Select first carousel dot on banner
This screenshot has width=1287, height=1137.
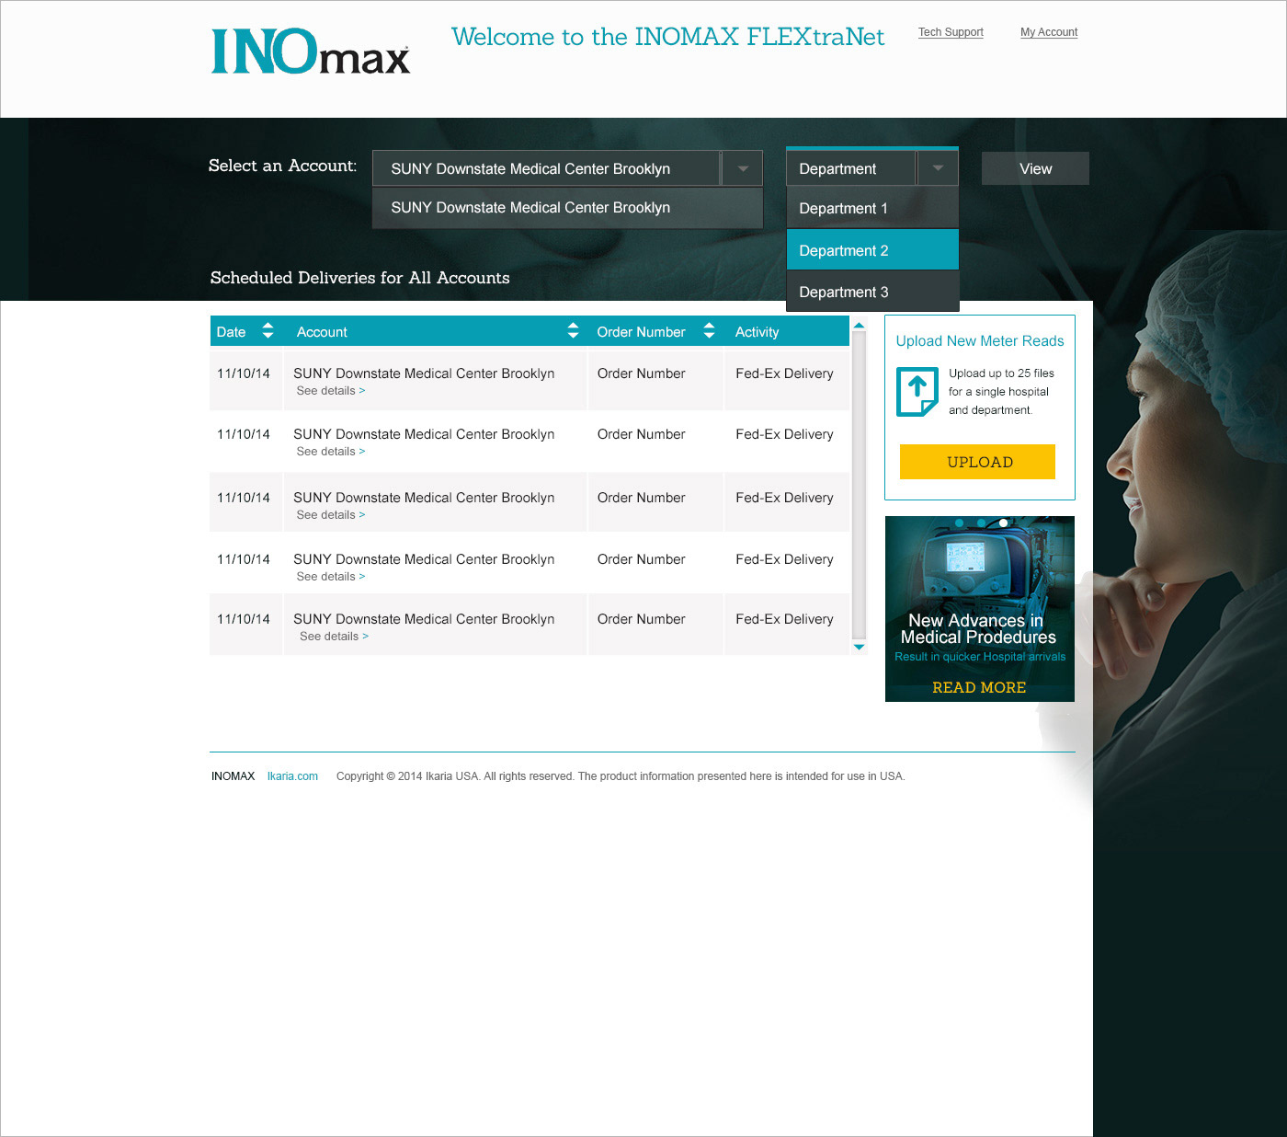pos(959,523)
